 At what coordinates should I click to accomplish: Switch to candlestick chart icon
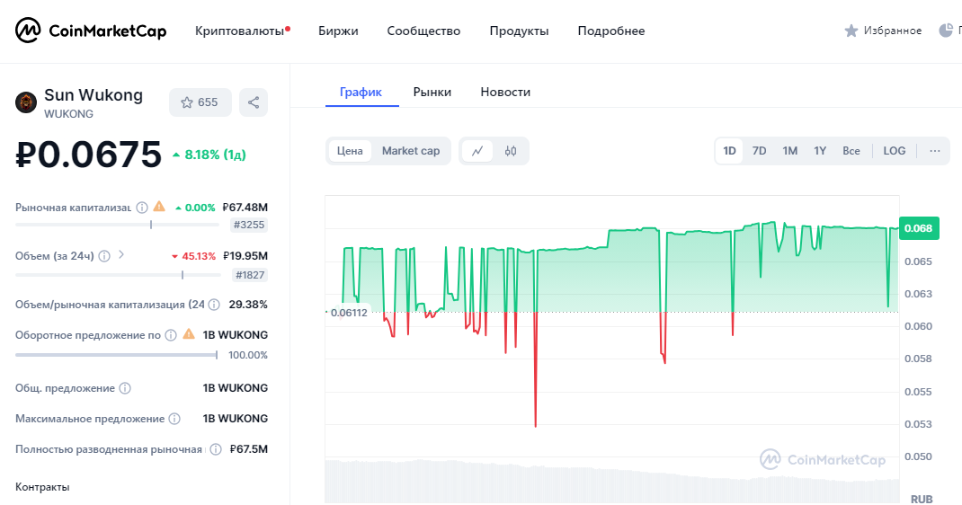click(511, 151)
